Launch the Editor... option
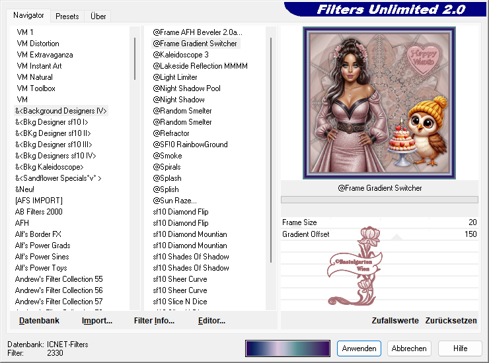This screenshot has height=363, width=489. [x=211, y=321]
